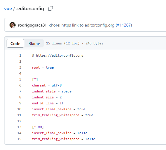Click the 'indent_style = space' code line
This screenshot has width=166, height=150.
click(52, 91)
